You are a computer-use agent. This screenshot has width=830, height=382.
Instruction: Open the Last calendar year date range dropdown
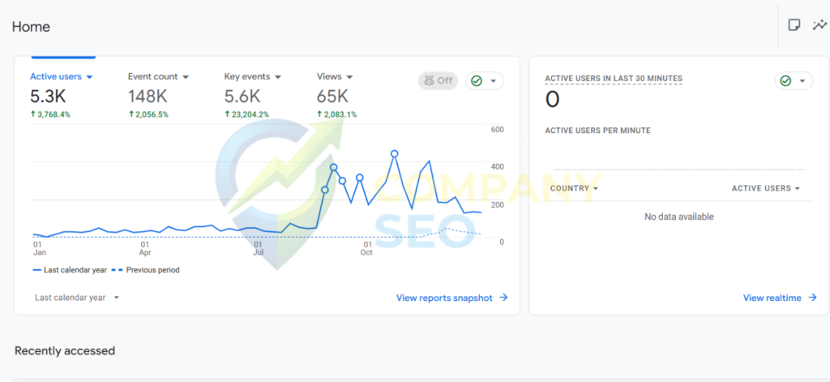coord(77,298)
